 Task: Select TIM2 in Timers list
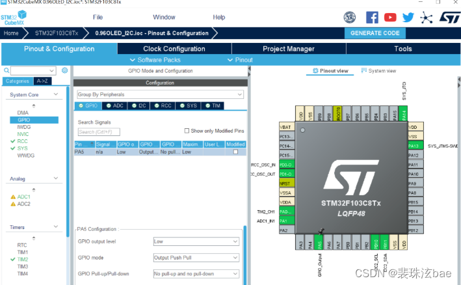[23, 259]
